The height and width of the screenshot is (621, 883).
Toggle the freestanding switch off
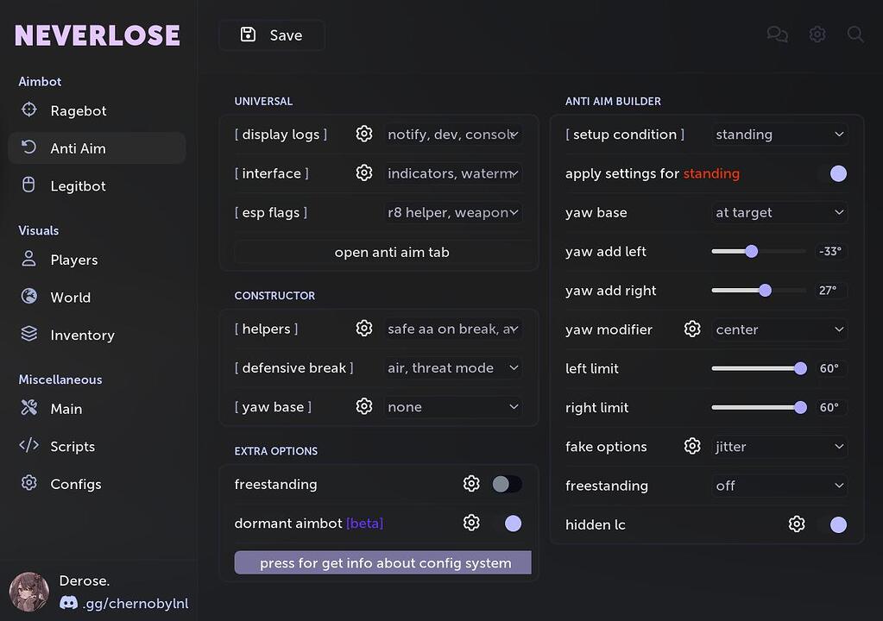(507, 484)
